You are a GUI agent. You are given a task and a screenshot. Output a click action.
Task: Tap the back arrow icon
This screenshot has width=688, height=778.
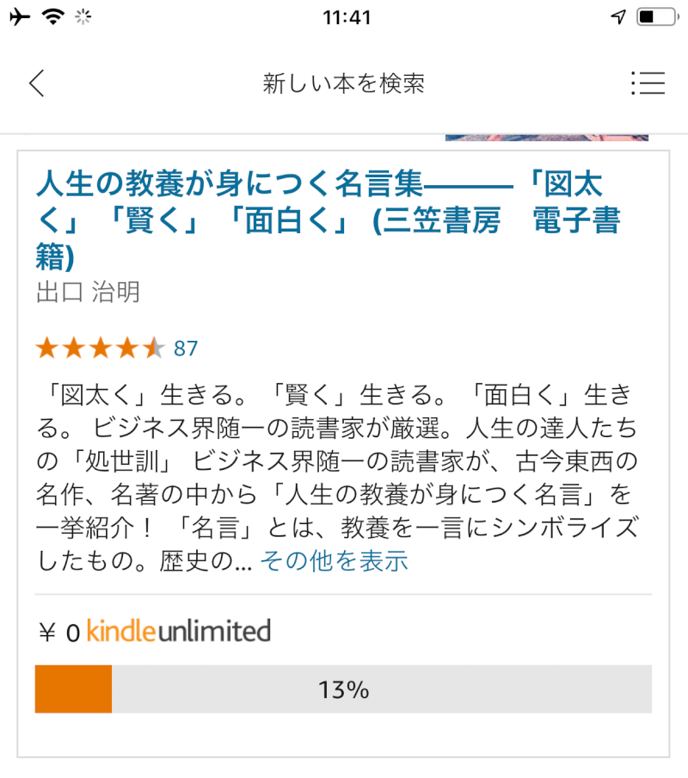coord(36,83)
